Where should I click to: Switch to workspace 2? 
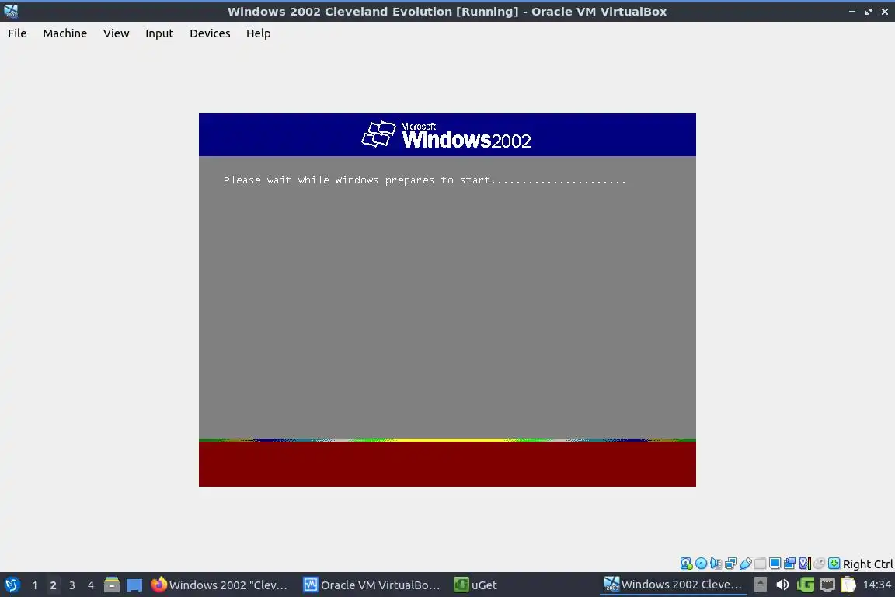click(x=53, y=585)
